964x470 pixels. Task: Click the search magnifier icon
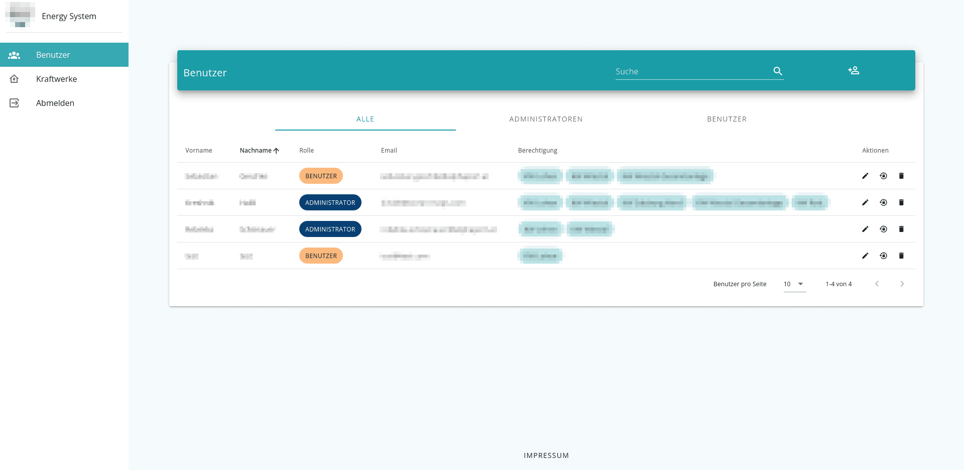click(778, 71)
